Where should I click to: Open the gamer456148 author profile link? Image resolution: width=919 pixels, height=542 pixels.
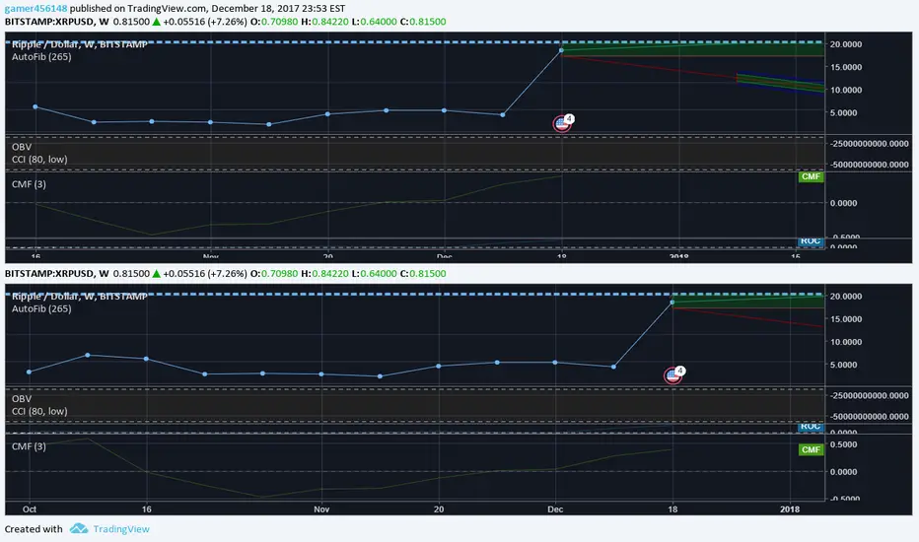tap(35, 9)
